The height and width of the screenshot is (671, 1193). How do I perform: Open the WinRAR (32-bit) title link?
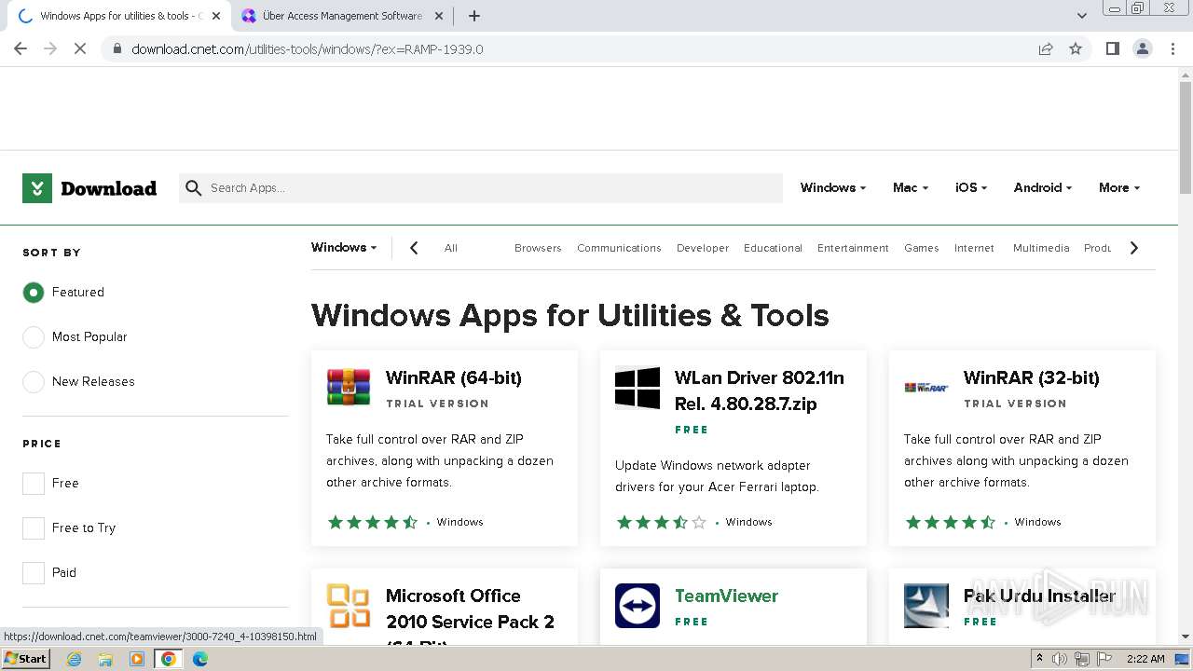(x=1032, y=377)
